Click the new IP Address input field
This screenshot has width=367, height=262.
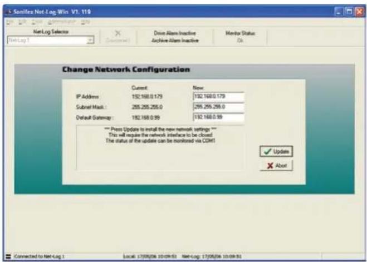pyautogui.click(x=219, y=96)
